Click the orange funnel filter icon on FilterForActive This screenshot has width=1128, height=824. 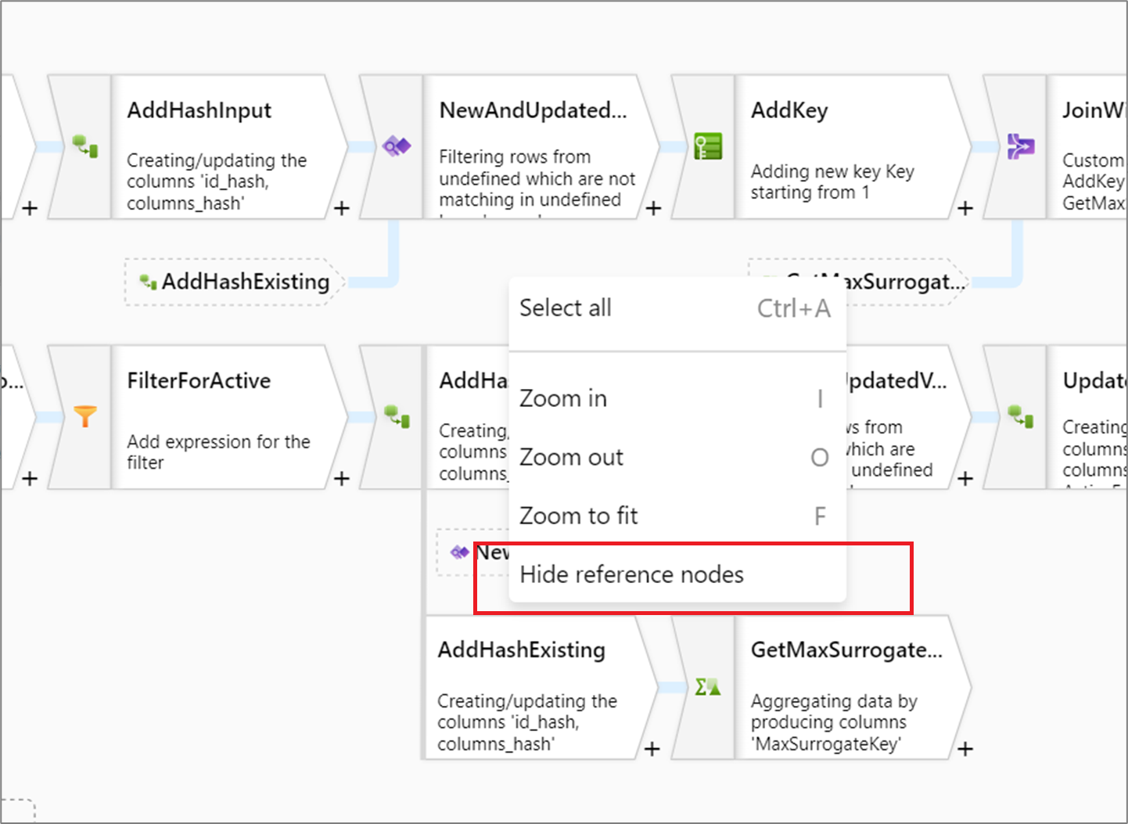84,416
